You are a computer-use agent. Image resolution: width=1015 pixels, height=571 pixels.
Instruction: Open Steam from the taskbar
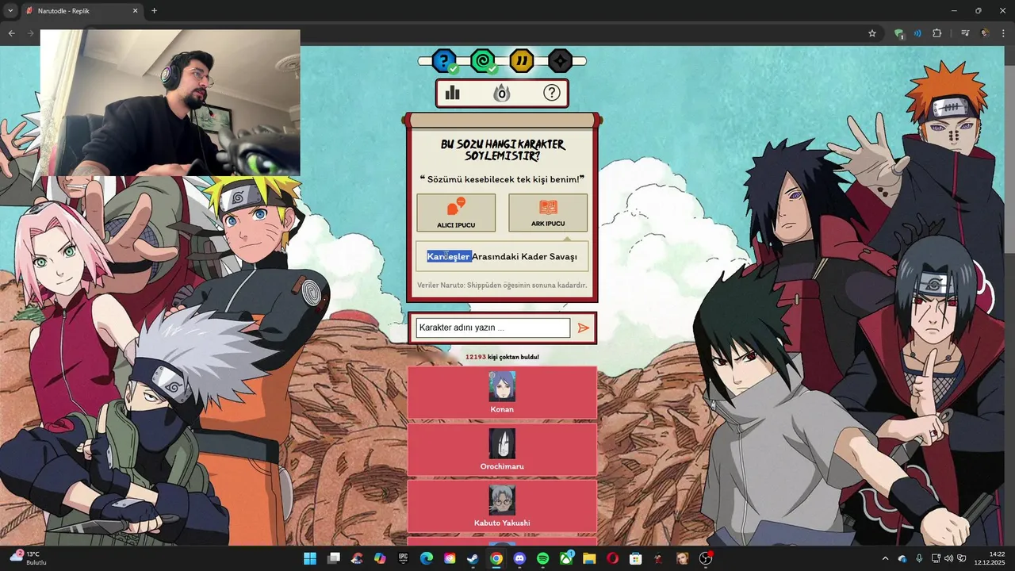473,558
